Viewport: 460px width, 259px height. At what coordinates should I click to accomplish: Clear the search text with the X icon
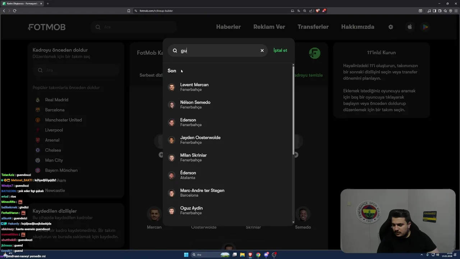tap(262, 50)
